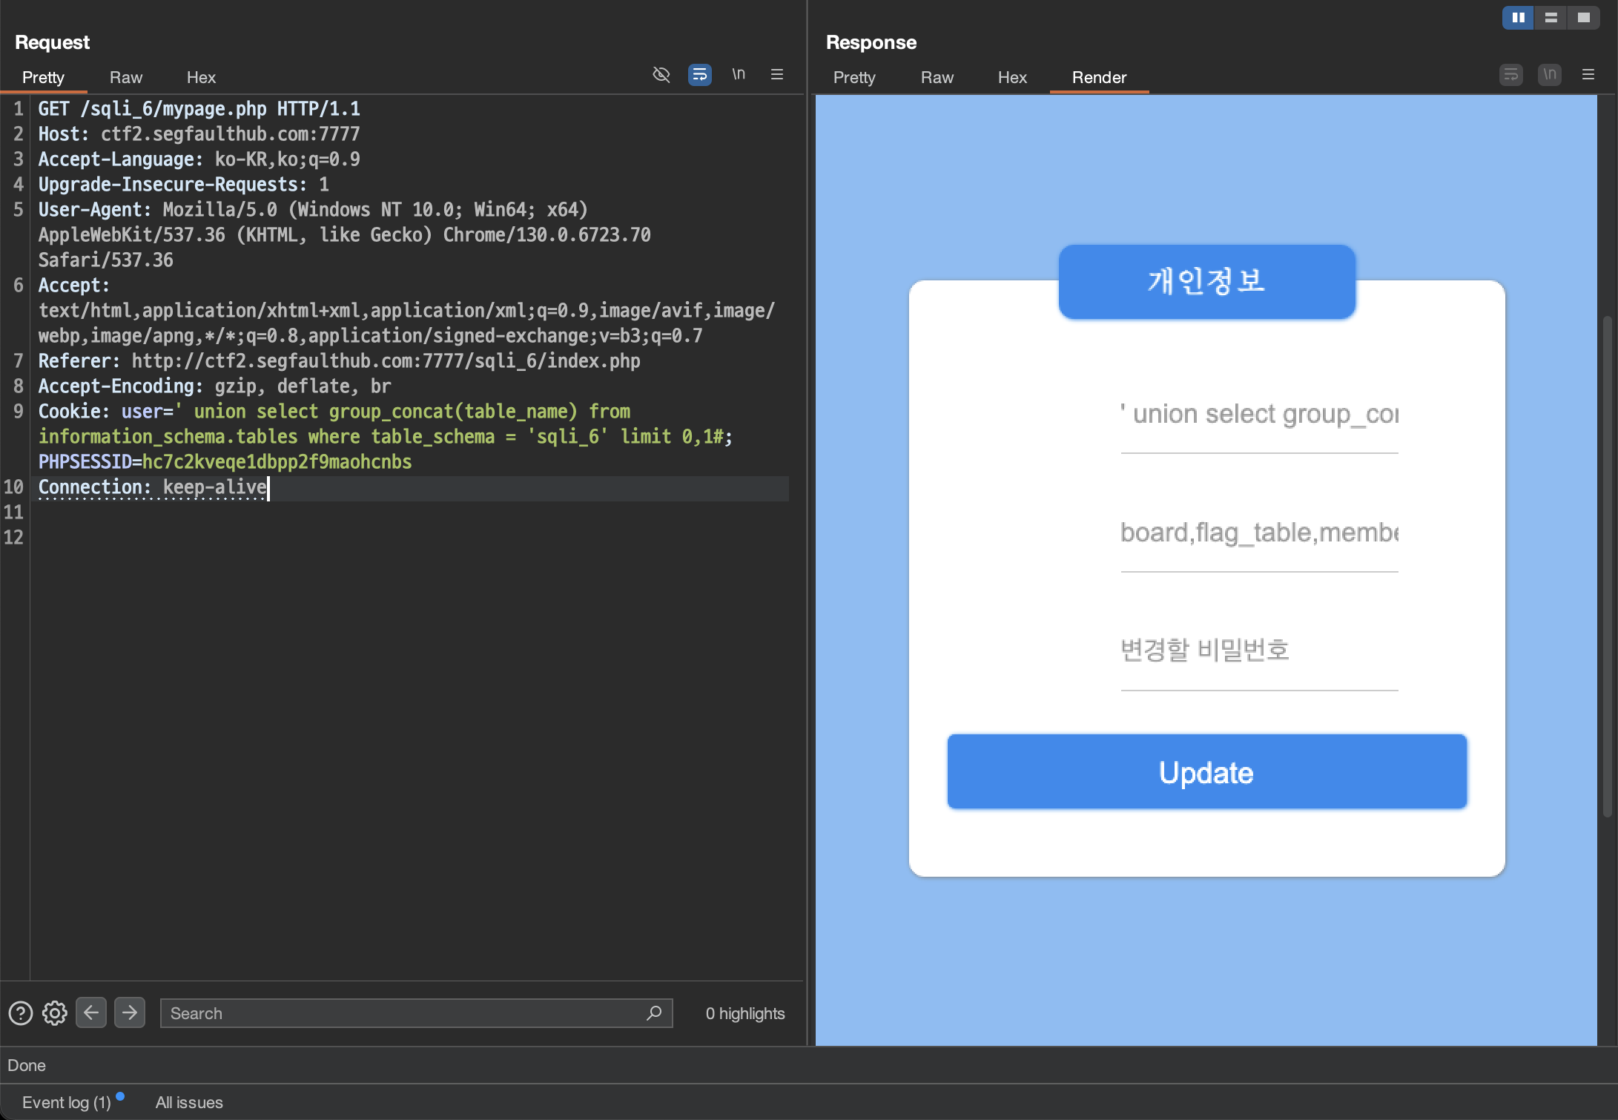Switch to top-bottom split layout
1618x1120 pixels.
pos(1551,18)
